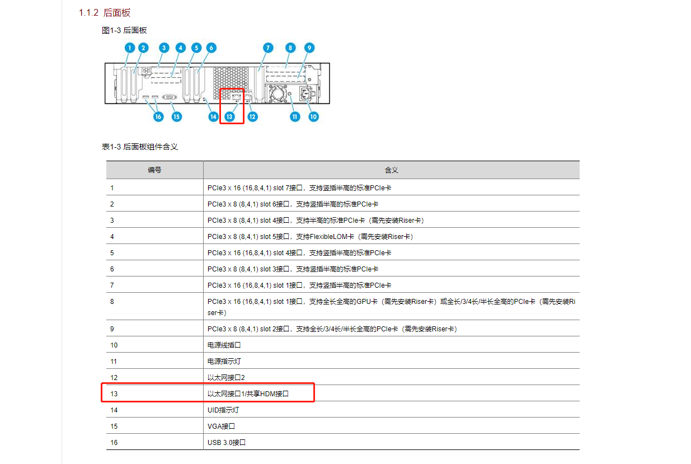Click callout circle 16 in the rear panel diagram
The height and width of the screenshot is (464, 691).
[x=158, y=116]
